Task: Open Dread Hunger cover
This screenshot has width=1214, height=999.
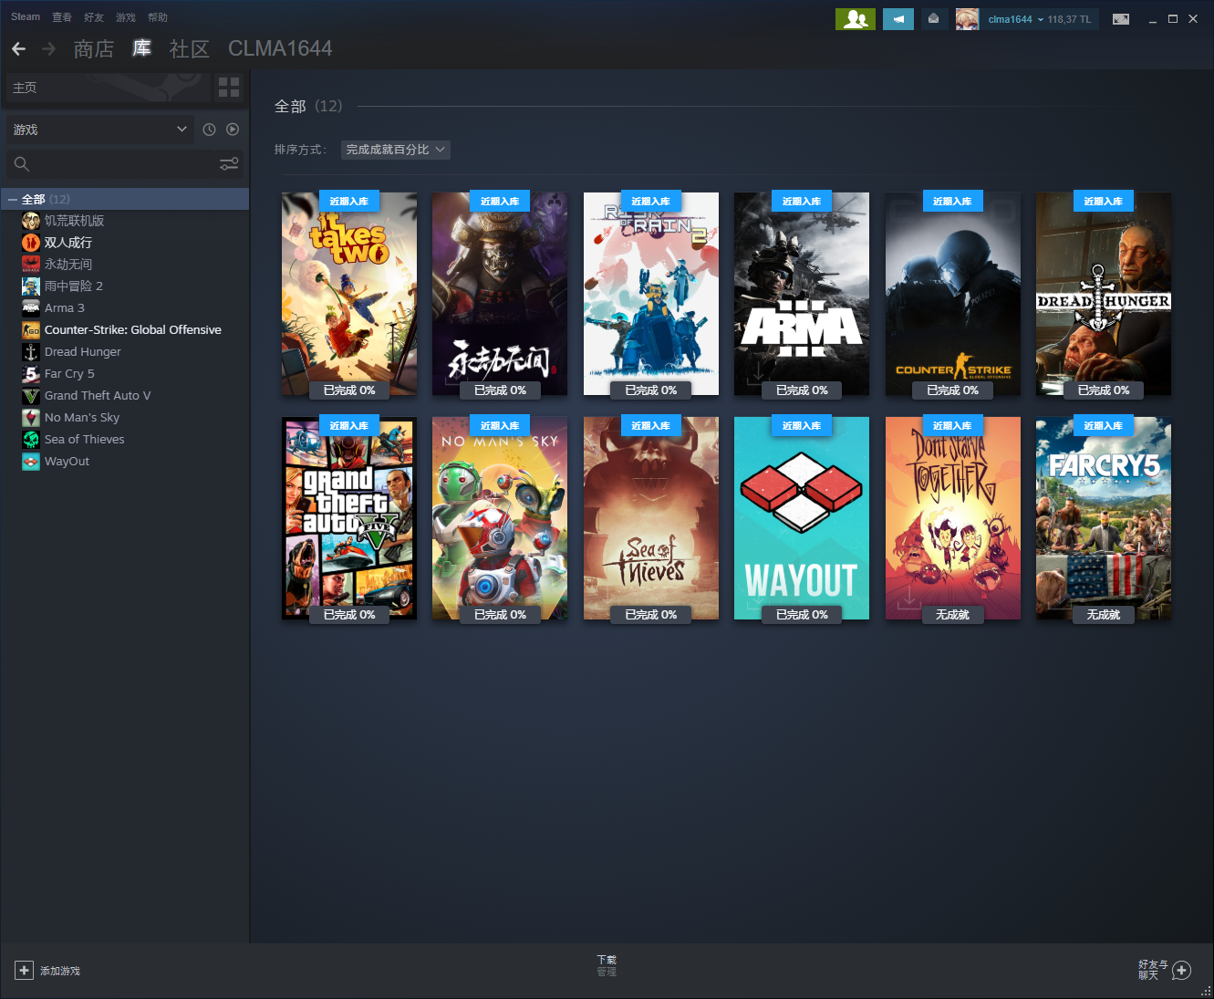Action: click(1104, 294)
